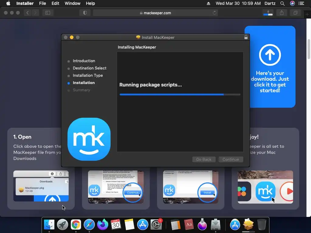311x233 pixels.
Task: Click the lock icon in Installer title bar
Action: tap(246, 37)
